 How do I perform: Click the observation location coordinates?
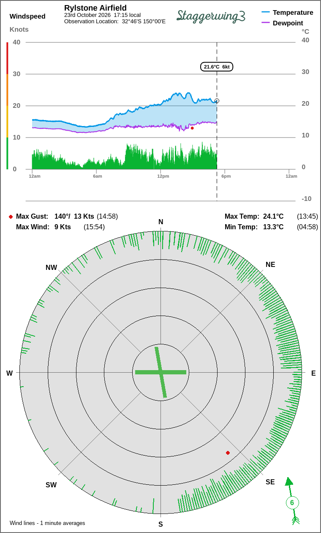(x=144, y=21)
